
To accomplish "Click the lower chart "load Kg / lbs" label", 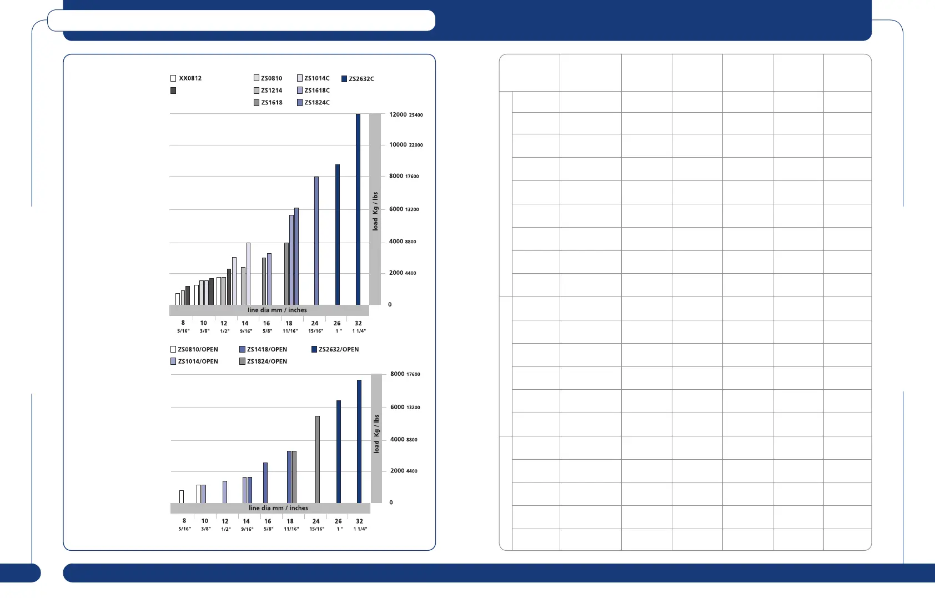I will 376,434.
